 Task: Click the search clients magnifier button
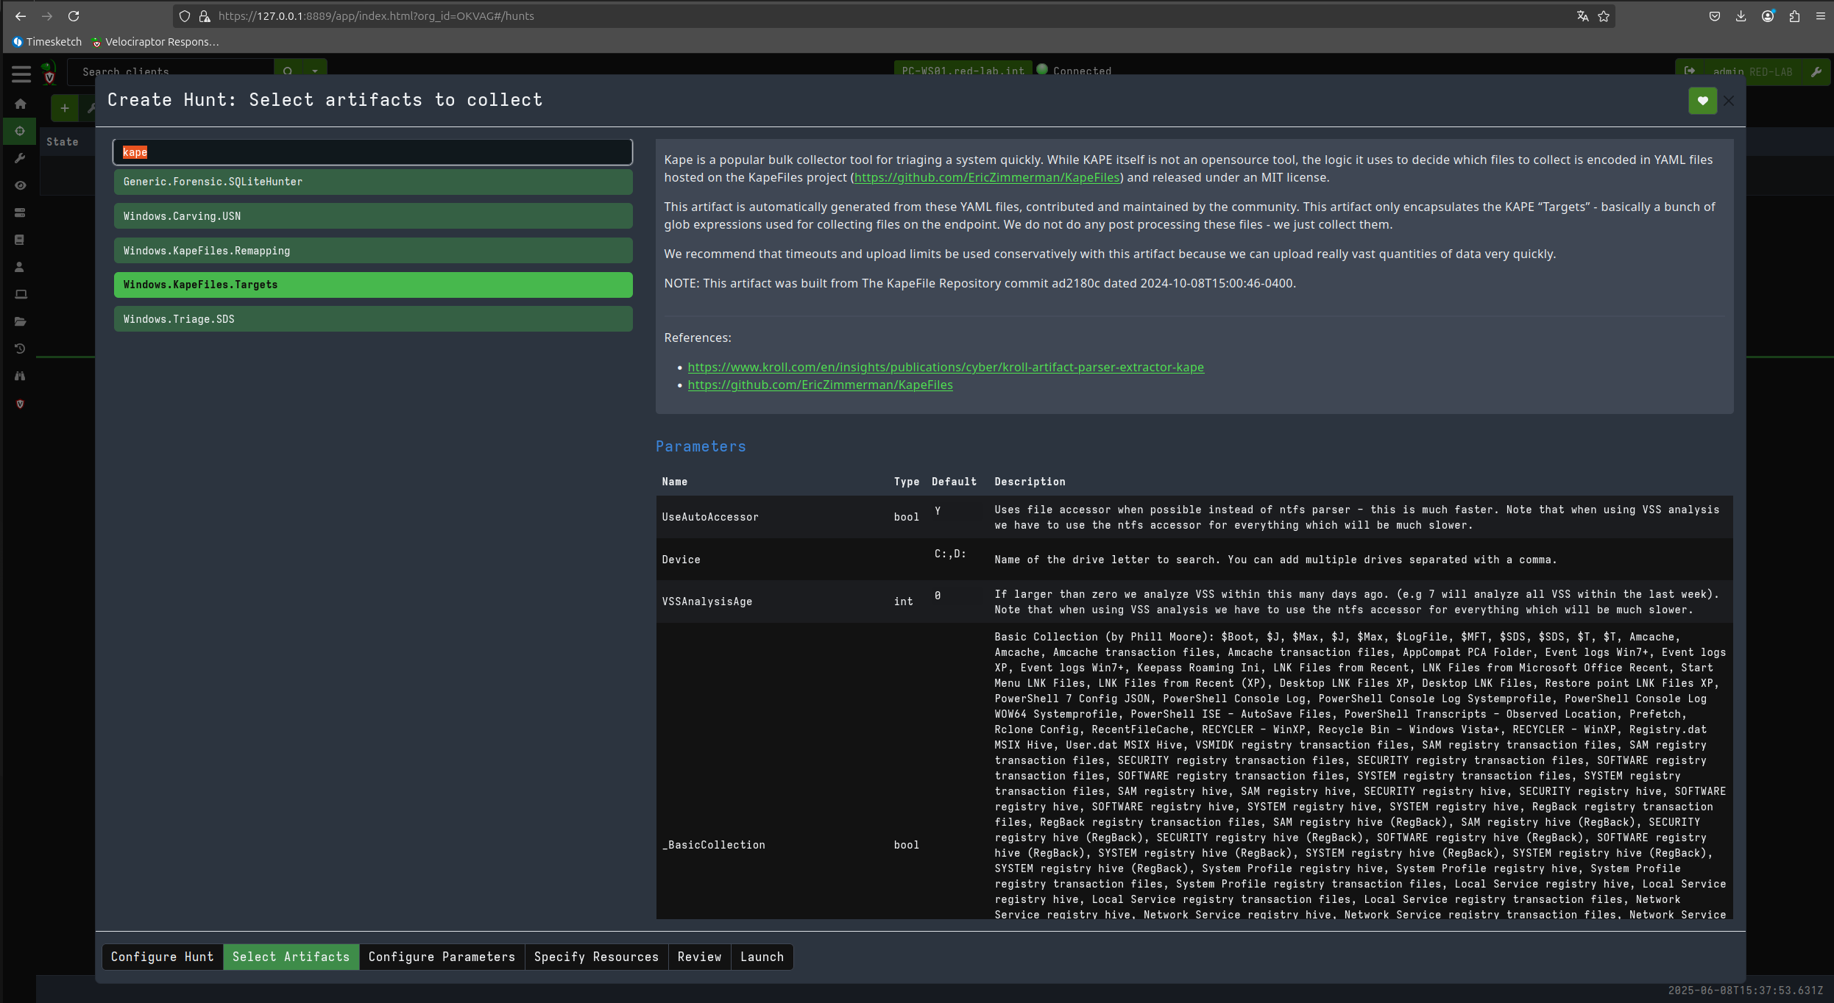pos(288,71)
